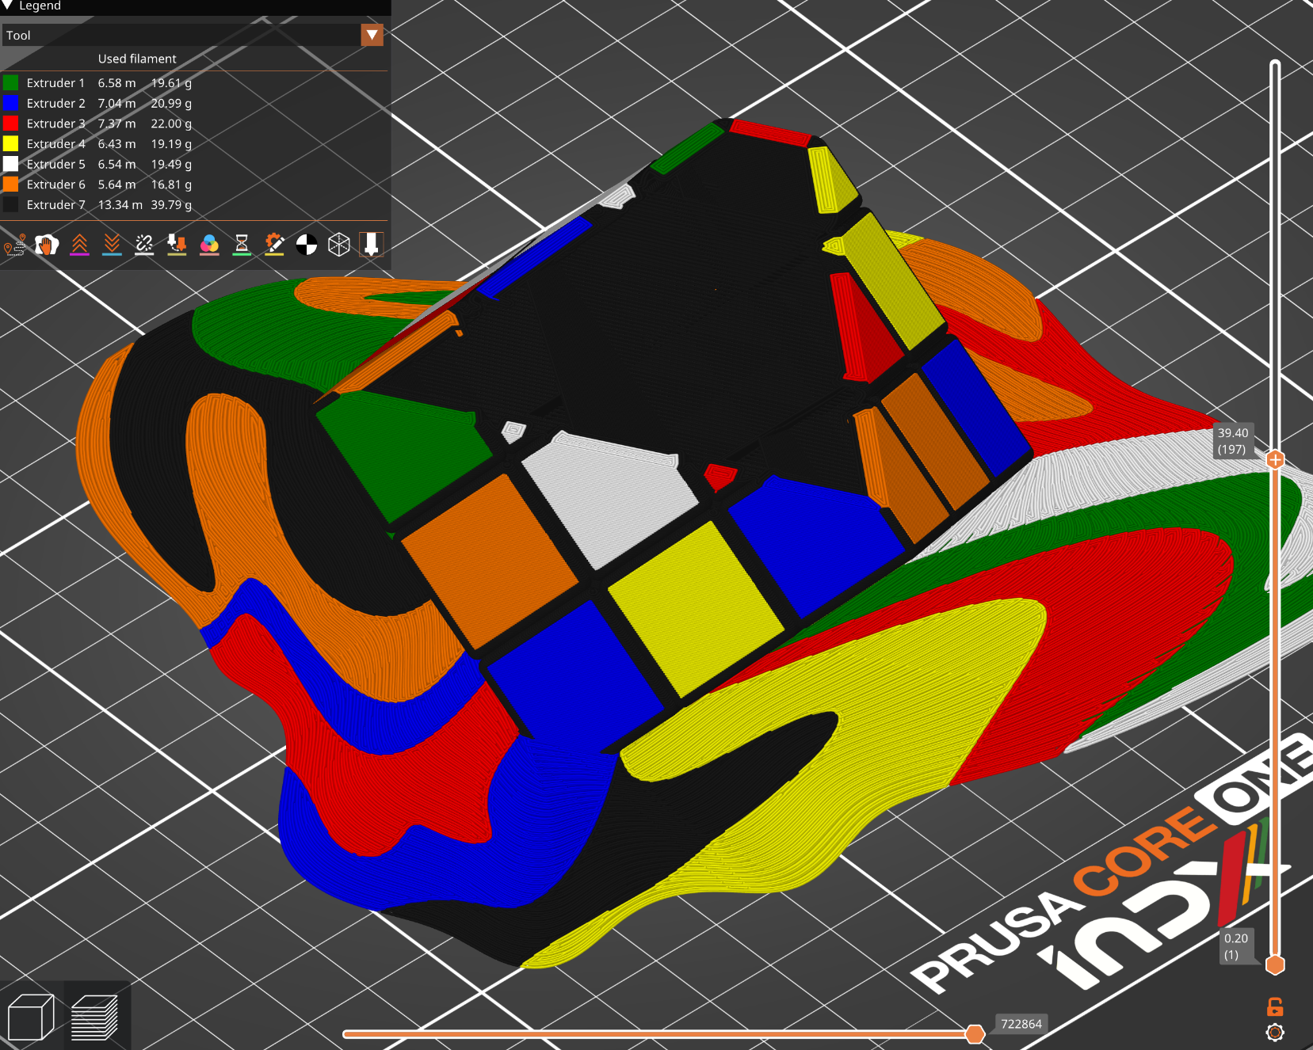The image size is (1313, 1050).
Task: Click the Used filament column header
Action: (137, 59)
